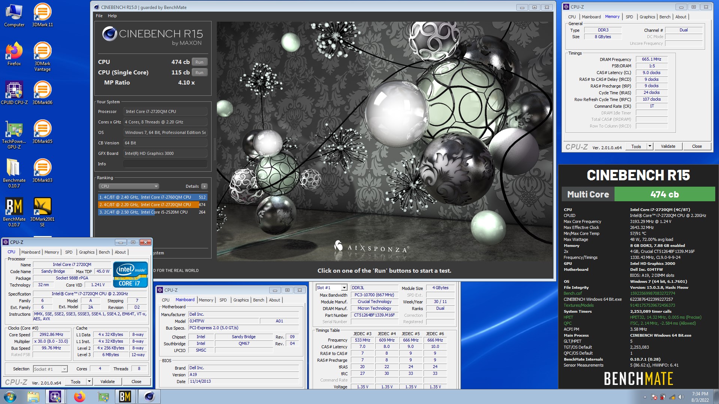Screen dimensions: 719x404
Task: Click Validate in bottom-left CPU-Z window
Action: tap(107, 382)
